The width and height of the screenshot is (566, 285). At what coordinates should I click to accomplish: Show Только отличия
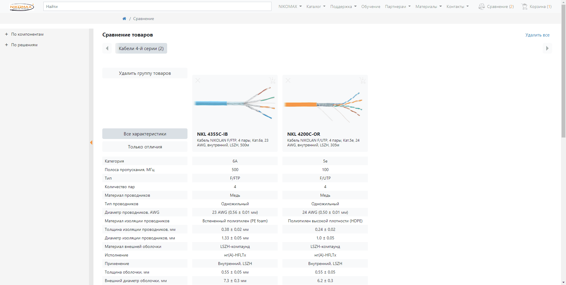[145, 147]
